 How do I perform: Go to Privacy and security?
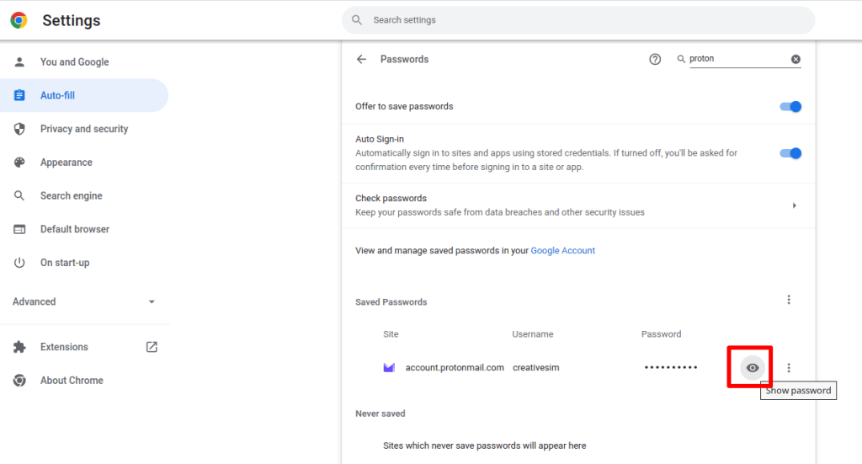pos(84,129)
